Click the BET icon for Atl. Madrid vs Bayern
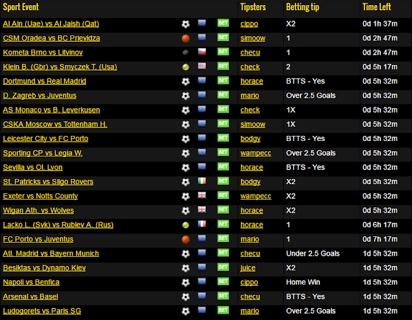 click(223, 253)
